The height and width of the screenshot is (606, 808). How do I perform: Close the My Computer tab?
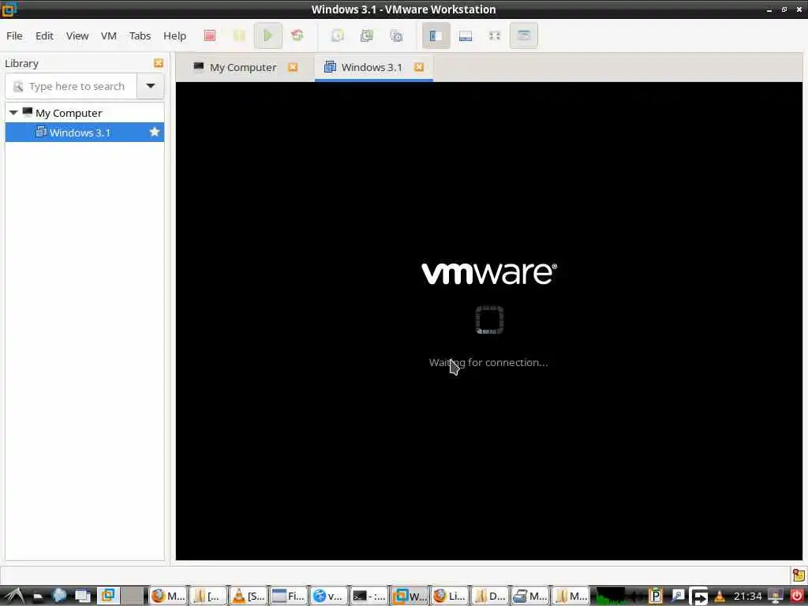coord(293,67)
